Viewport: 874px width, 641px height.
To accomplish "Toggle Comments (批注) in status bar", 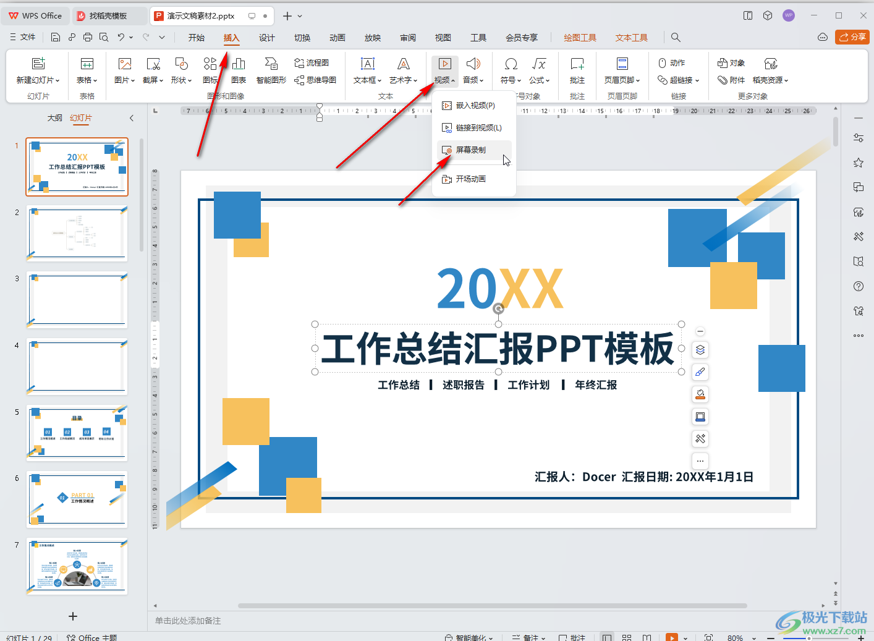I will [572, 637].
